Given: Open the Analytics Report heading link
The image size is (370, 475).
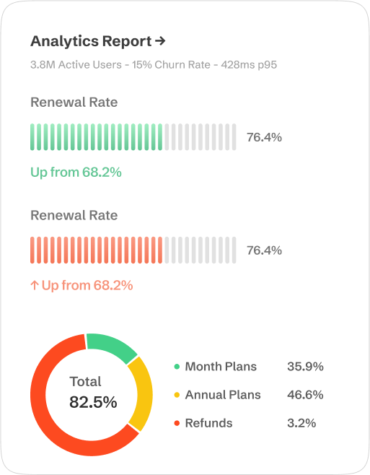Looking at the screenshot, I should (98, 41).
